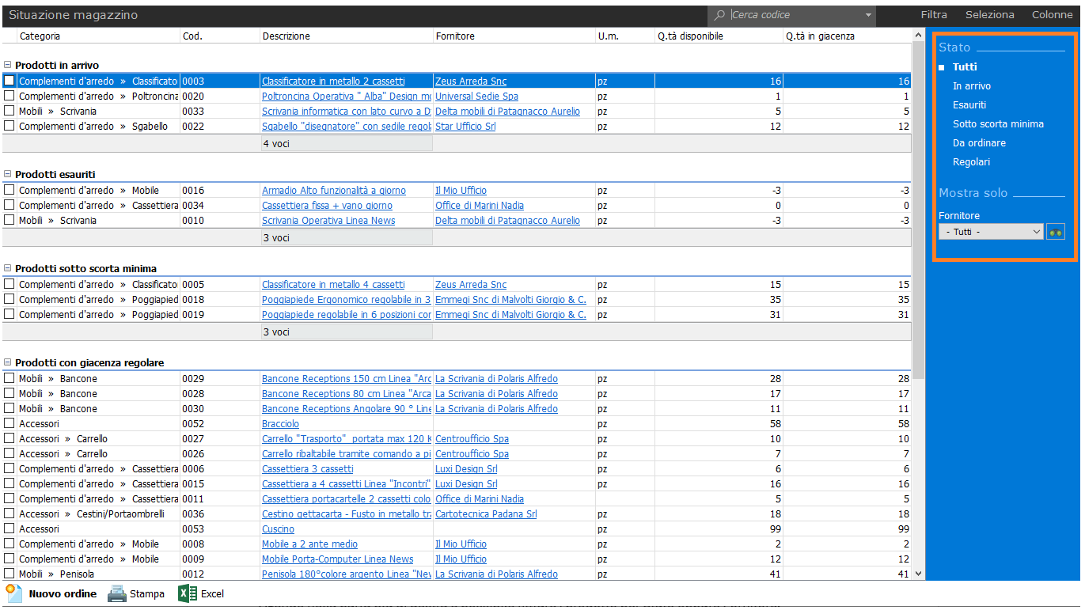The image size is (1085, 610).
Task: Tick the checkbox for Armadio row 0016
Action: [x=9, y=190]
